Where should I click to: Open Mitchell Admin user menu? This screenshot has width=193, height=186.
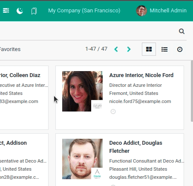point(161,11)
